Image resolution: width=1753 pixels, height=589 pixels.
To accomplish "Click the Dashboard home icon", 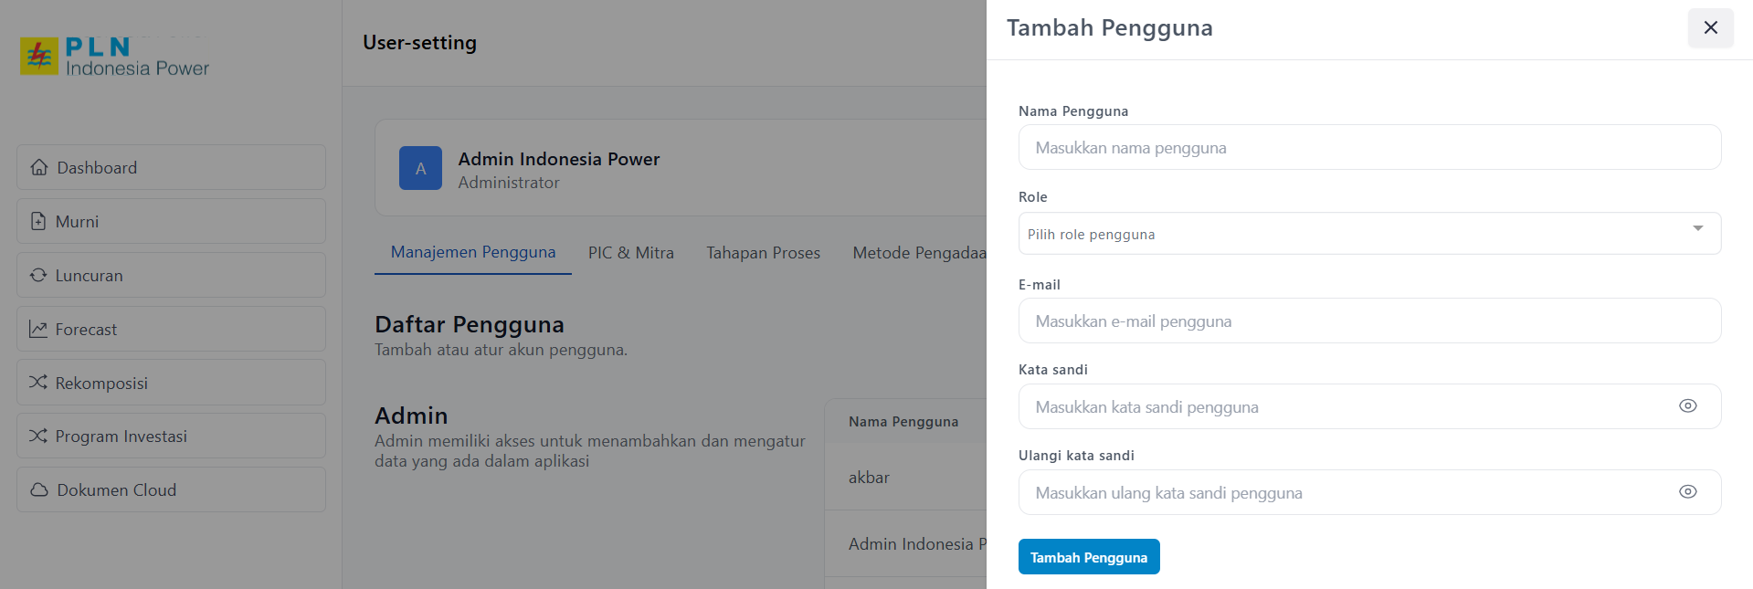I will (38, 167).
